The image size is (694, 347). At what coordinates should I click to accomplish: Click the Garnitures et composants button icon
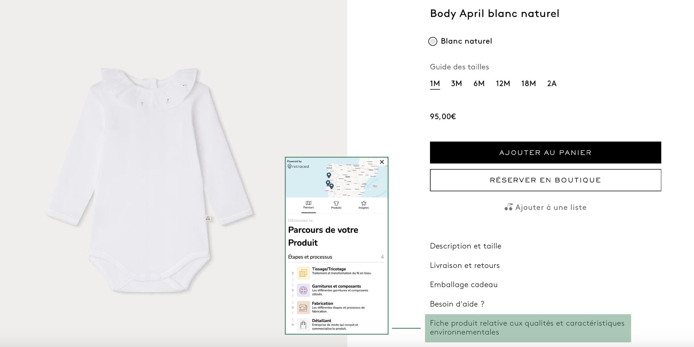pos(303,290)
